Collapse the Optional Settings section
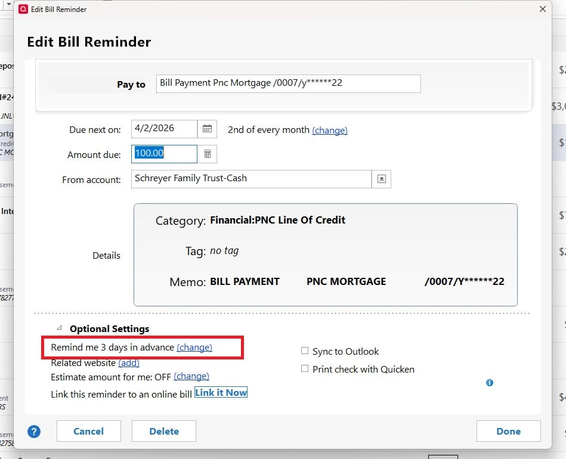 tap(60, 328)
